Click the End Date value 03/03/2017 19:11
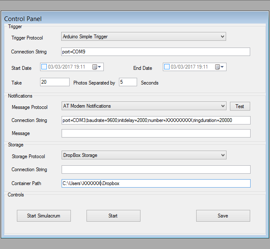This screenshot has height=249, width=270. pyautogui.click(x=189, y=67)
